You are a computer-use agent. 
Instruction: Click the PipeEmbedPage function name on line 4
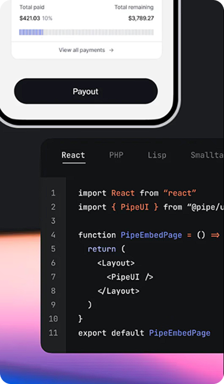click(x=151, y=235)
